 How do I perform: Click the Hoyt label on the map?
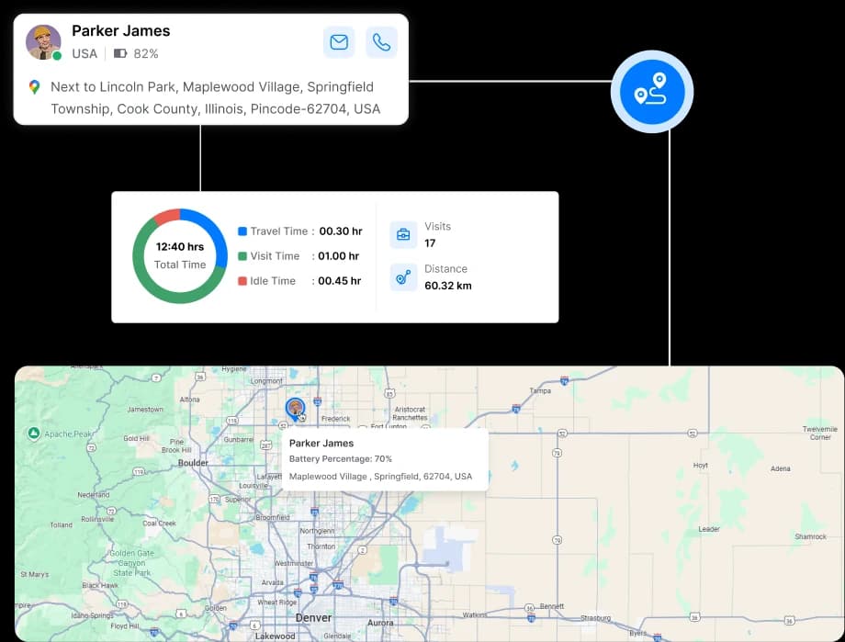pyautogui.click(x=701, y=465)
